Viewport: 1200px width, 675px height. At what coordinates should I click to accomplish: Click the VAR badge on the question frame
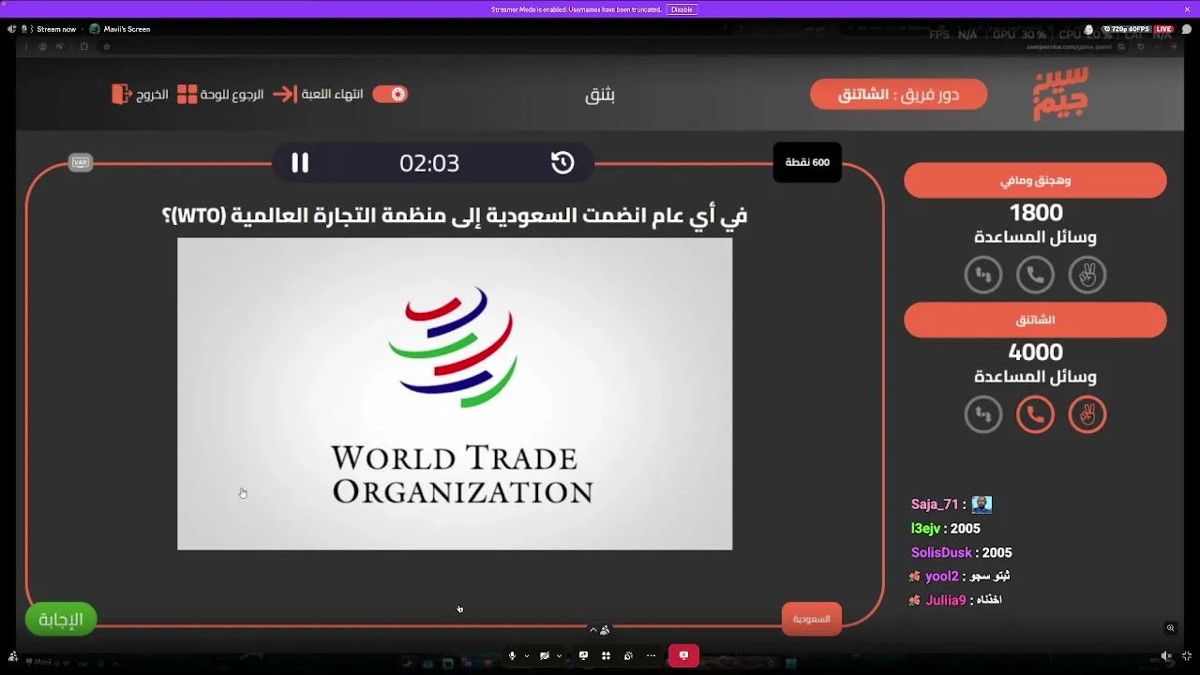click(81, 163)
